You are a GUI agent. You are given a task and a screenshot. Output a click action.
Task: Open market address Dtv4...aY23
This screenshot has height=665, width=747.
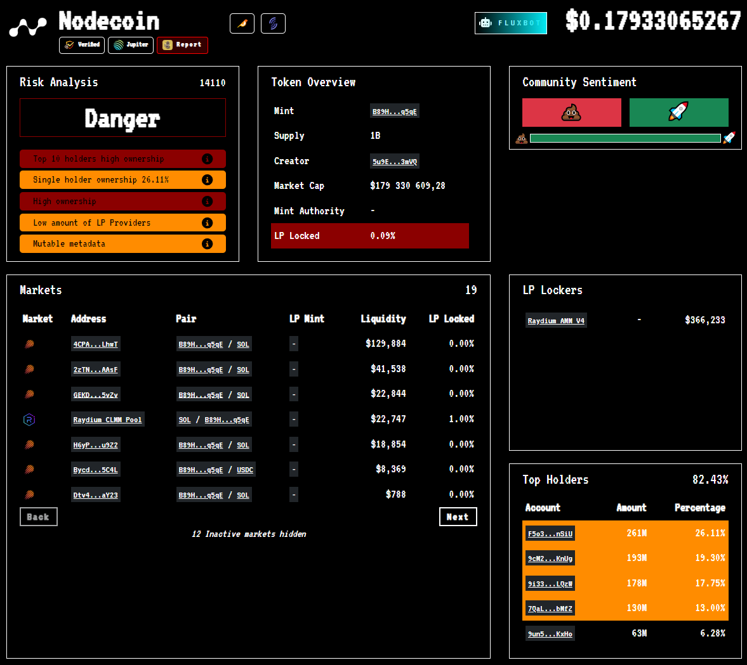[95, 495]
